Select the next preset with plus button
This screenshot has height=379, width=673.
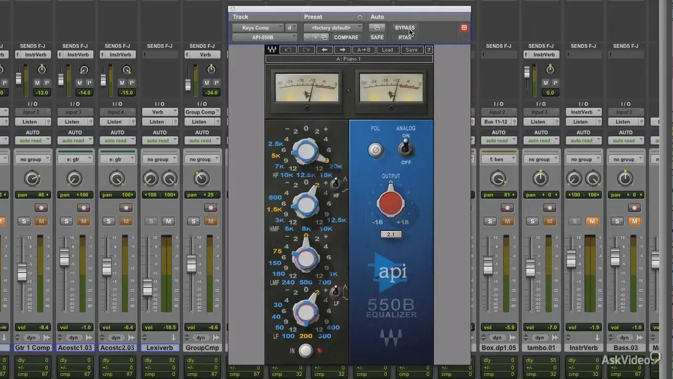[316, 37]
